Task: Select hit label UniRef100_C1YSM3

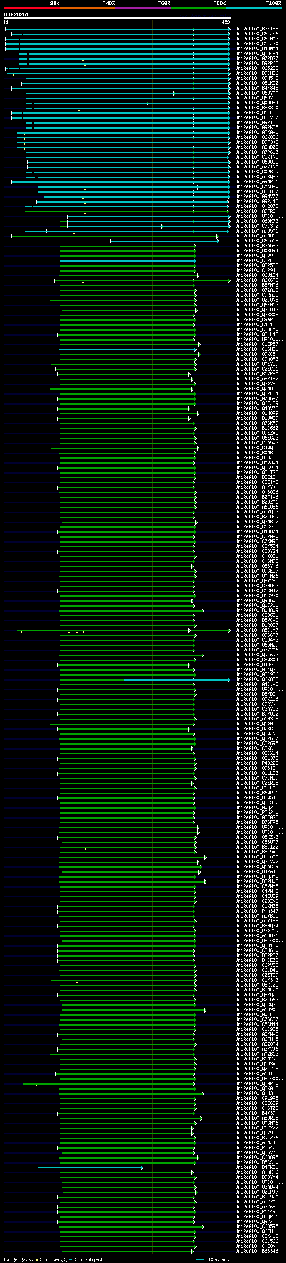Action: pos(257,980)
